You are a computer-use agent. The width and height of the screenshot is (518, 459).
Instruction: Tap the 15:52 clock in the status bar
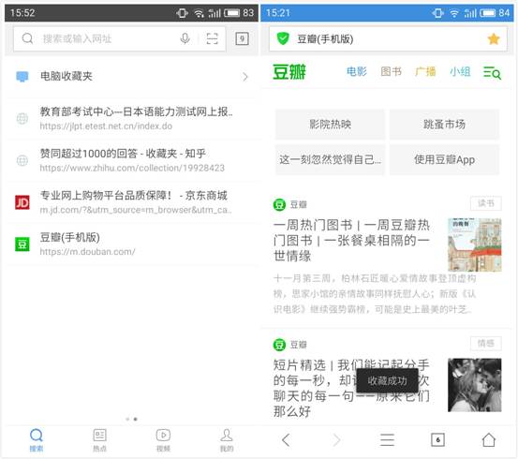[x=22, y=13]
